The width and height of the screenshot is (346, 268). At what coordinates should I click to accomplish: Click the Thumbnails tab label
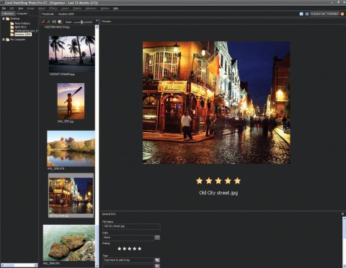(x=48, y=14)
